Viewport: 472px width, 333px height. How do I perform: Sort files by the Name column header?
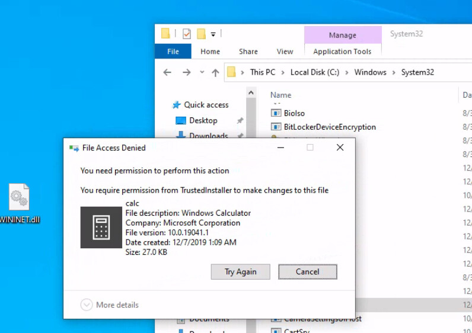pyautogui.click(x=281, y=95)
